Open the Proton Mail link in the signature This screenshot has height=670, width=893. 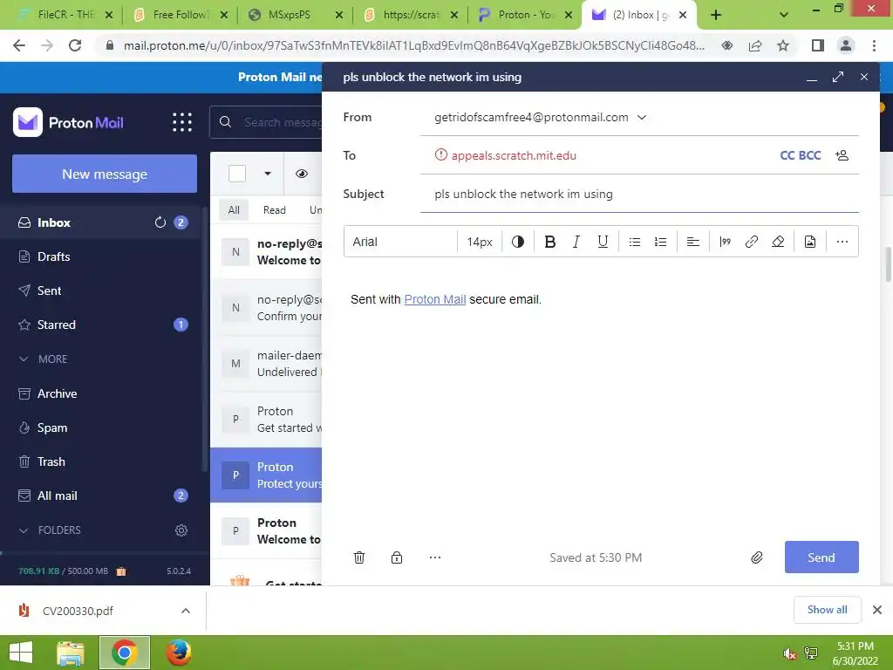click(x=435, y=299)
